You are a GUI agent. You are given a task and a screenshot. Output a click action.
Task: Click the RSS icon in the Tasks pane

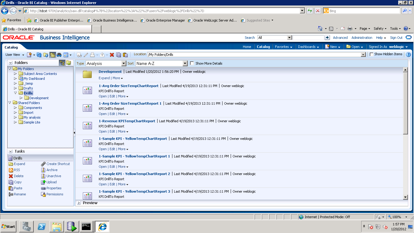pyautogui.click(x=11, y=170)
